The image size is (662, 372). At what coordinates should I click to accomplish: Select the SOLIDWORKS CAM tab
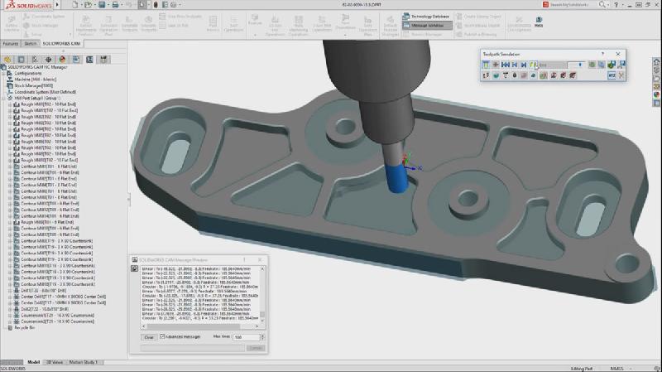click(61, 44)
